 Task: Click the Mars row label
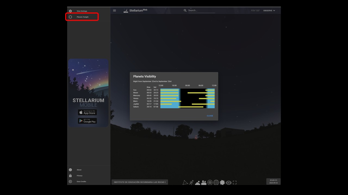click(x=135, y=101)
